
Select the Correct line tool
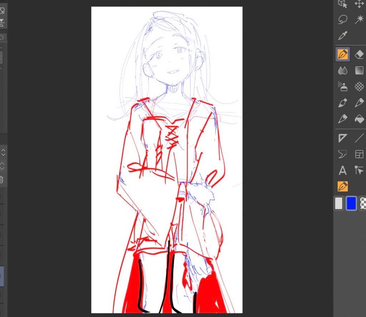pos(359,170)
